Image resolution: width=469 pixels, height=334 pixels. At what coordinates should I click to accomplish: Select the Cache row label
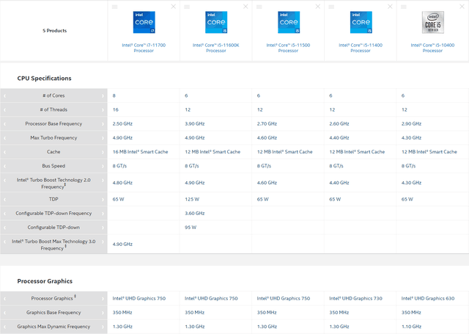(53, 152)
